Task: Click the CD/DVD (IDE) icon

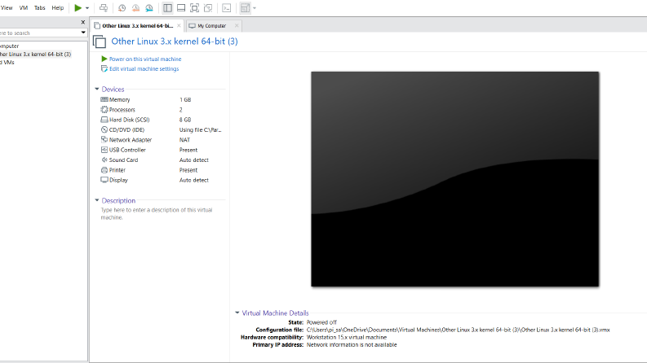Action: click(104, 129)
